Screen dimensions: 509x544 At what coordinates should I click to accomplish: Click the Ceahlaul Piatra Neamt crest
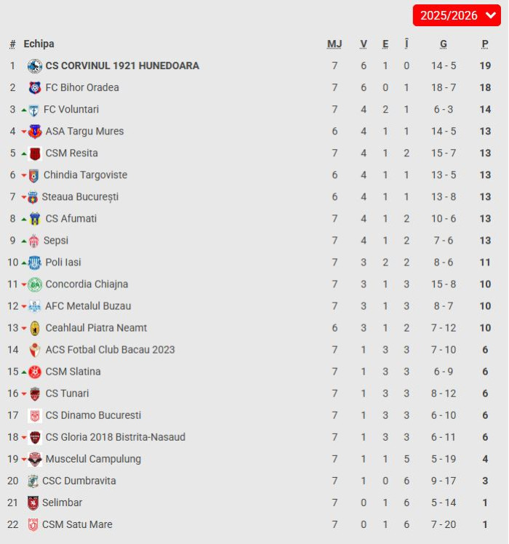(x=35, y=328)
